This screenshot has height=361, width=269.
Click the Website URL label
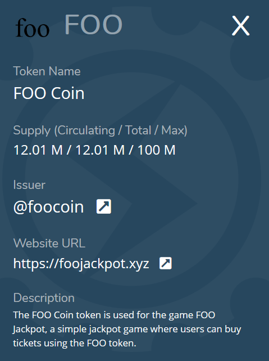pyautogui.click(x=49, y=243)
